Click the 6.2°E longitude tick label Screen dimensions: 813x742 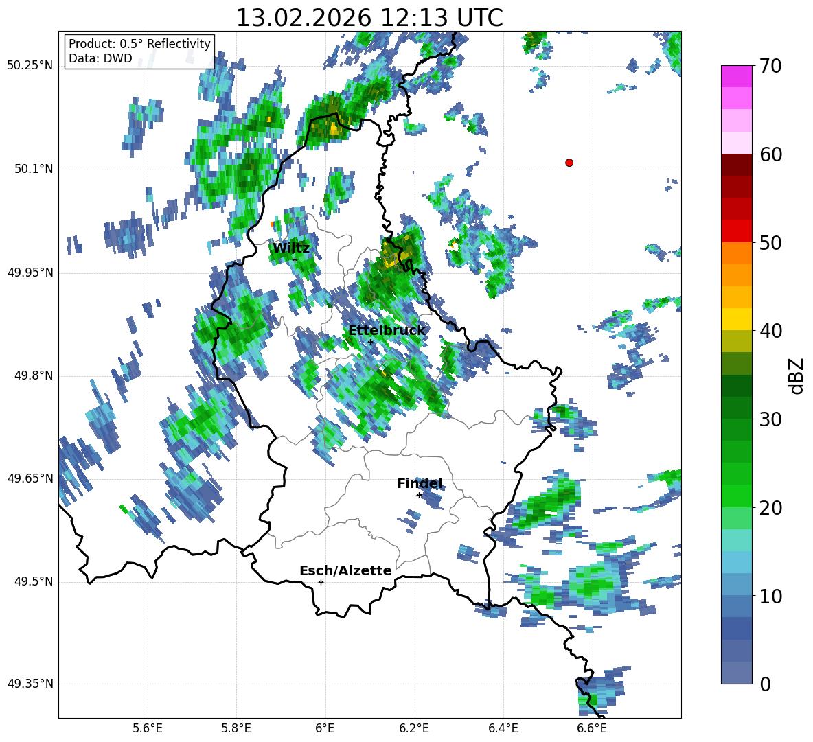point(414,728)
